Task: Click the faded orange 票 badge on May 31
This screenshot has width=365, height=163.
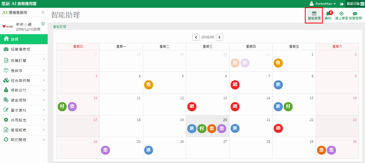Action: pos(235,63)
